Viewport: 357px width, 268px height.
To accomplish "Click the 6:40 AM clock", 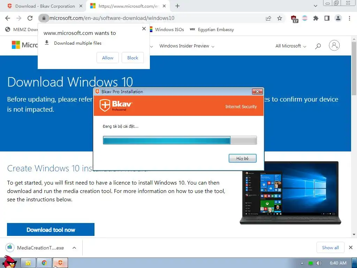I will (x=338, y=263).
